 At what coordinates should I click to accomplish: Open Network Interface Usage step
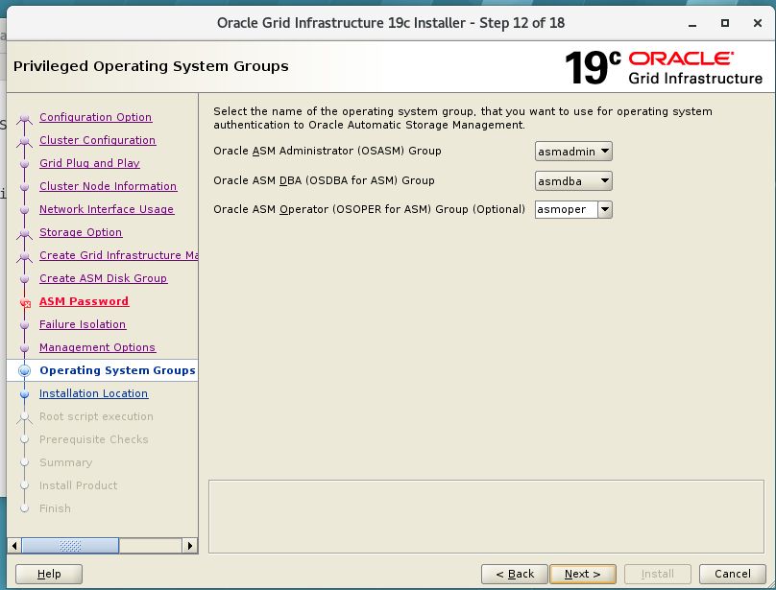point(107,209)
